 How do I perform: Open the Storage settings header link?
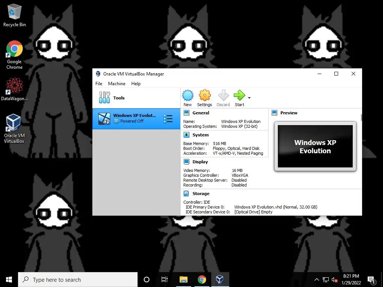201,194
